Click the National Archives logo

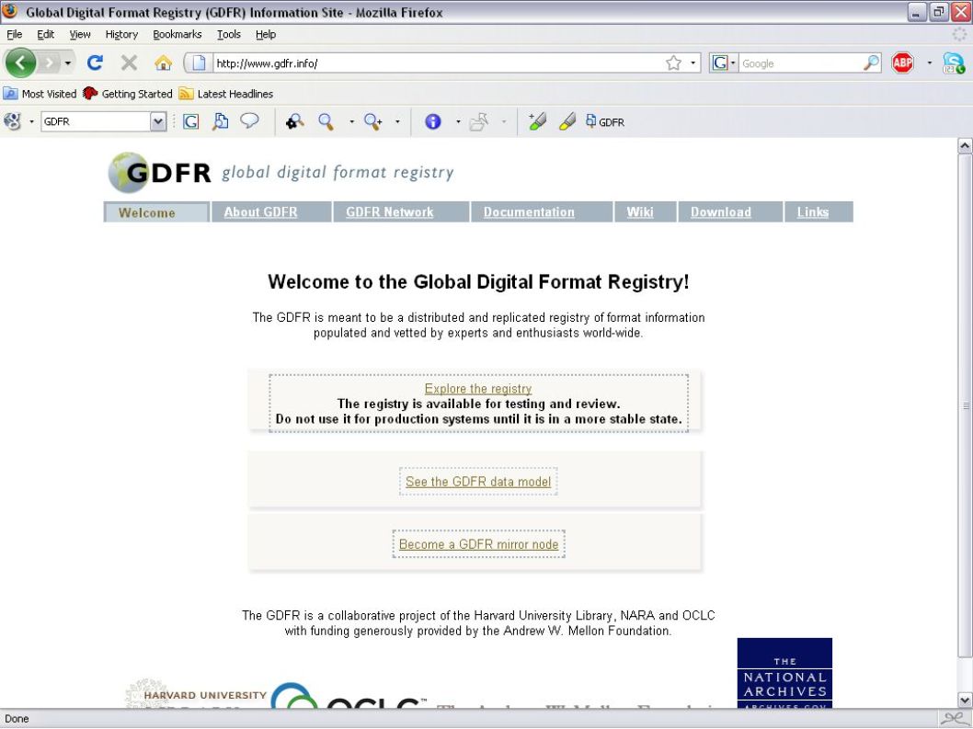[x=784, y=673]
